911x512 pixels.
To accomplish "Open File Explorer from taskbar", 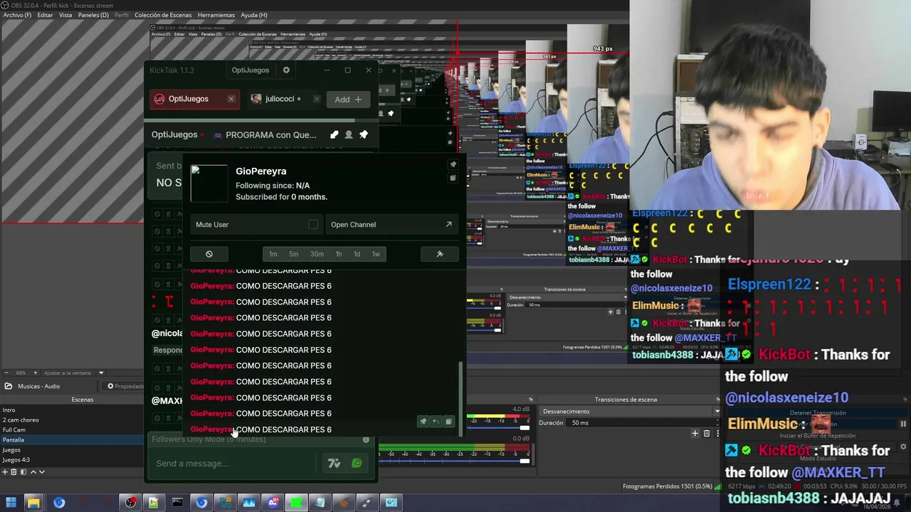I will pyautogui.click(x=33, y=503).
